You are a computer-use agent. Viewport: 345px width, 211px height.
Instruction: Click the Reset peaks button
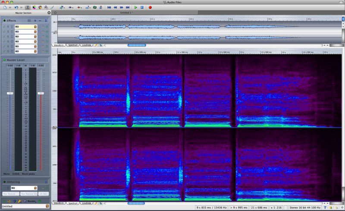[x=28, y=174]
